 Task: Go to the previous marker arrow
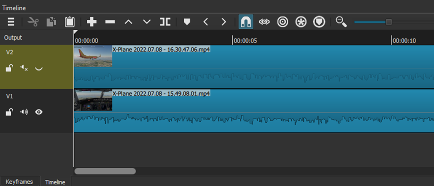click(205, 22)
